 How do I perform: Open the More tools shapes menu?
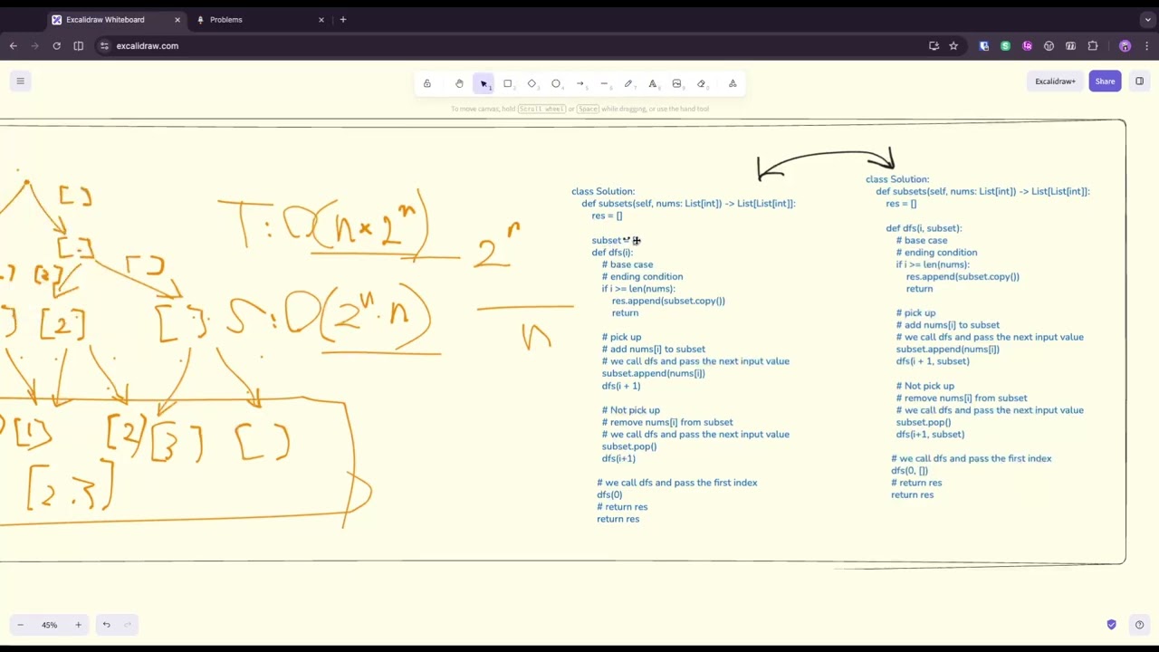[733, 83]
